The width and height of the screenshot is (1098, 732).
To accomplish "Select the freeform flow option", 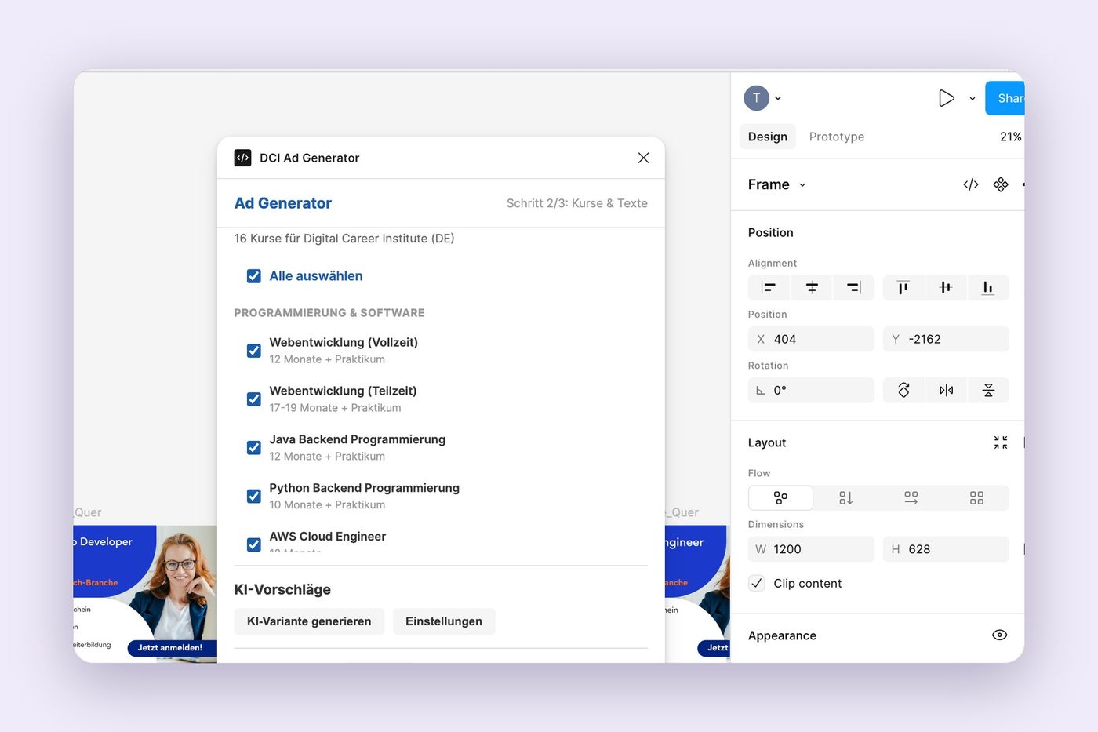I will 780,498.
